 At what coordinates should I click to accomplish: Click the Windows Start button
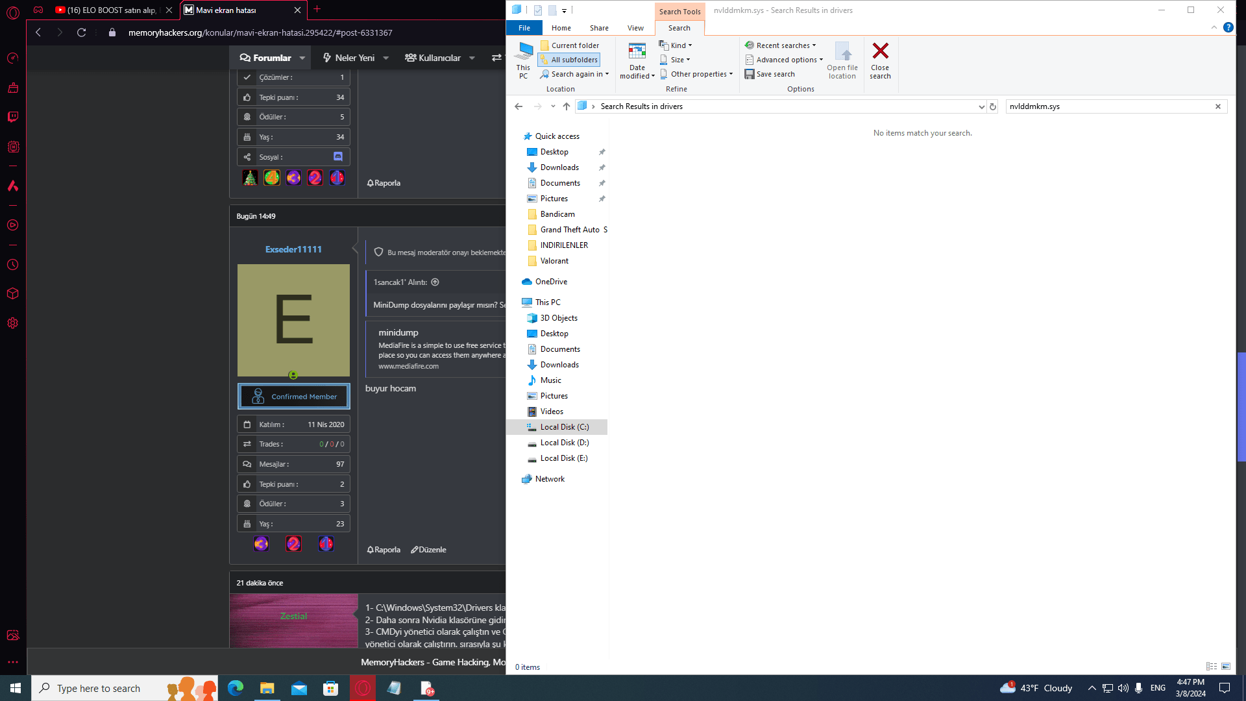click(x=15, y=688)
